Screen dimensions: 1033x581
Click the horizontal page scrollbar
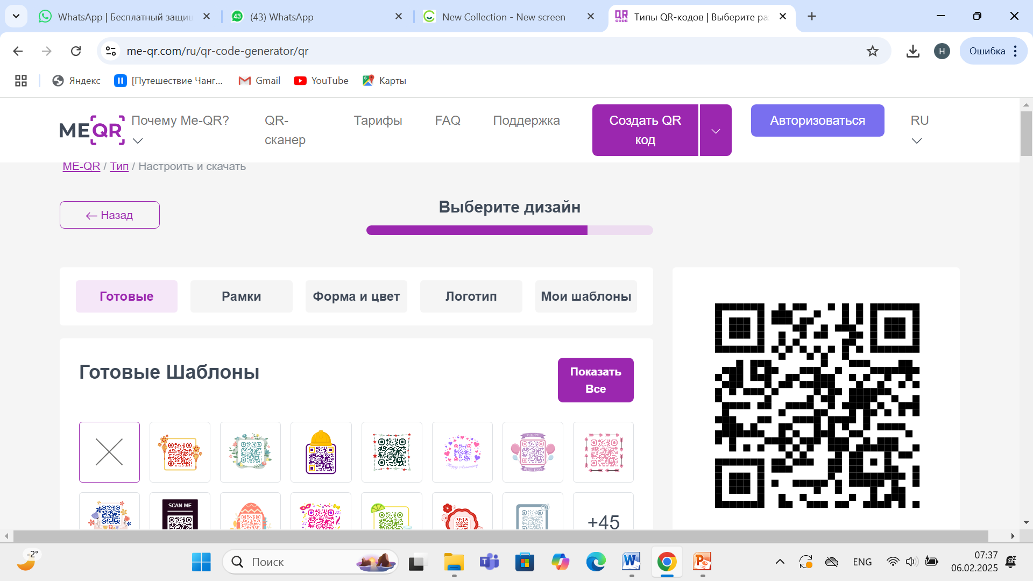click(500, 536)
